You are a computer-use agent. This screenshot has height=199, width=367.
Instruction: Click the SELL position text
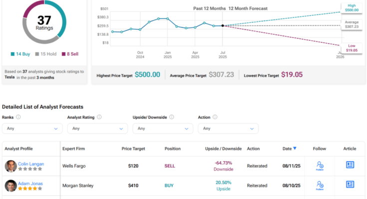coord(170,166)
